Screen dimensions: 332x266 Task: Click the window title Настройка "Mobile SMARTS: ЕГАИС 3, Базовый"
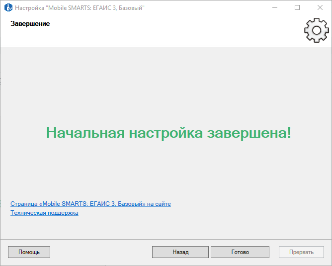point(80,8)
